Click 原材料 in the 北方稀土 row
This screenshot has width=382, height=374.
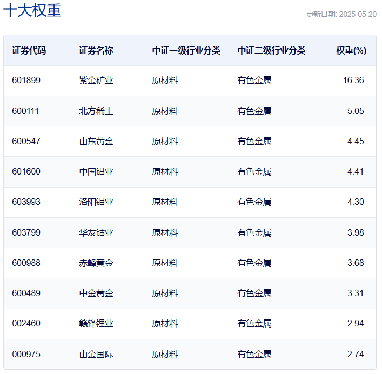pos(165,111)
